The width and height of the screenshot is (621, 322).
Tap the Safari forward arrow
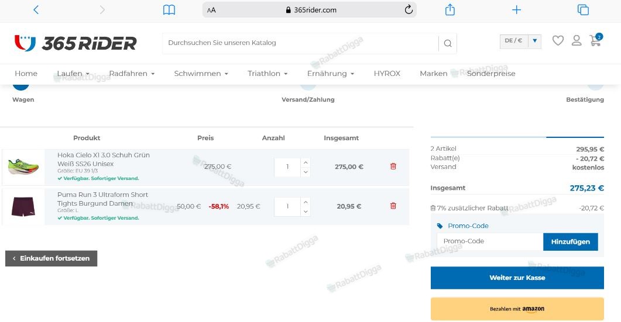(102, 10)
